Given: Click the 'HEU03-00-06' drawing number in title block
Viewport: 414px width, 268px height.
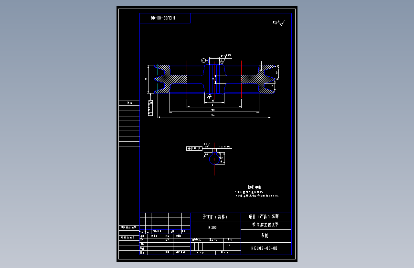Looking at the screenshot, I should click(x=264, y=248).
